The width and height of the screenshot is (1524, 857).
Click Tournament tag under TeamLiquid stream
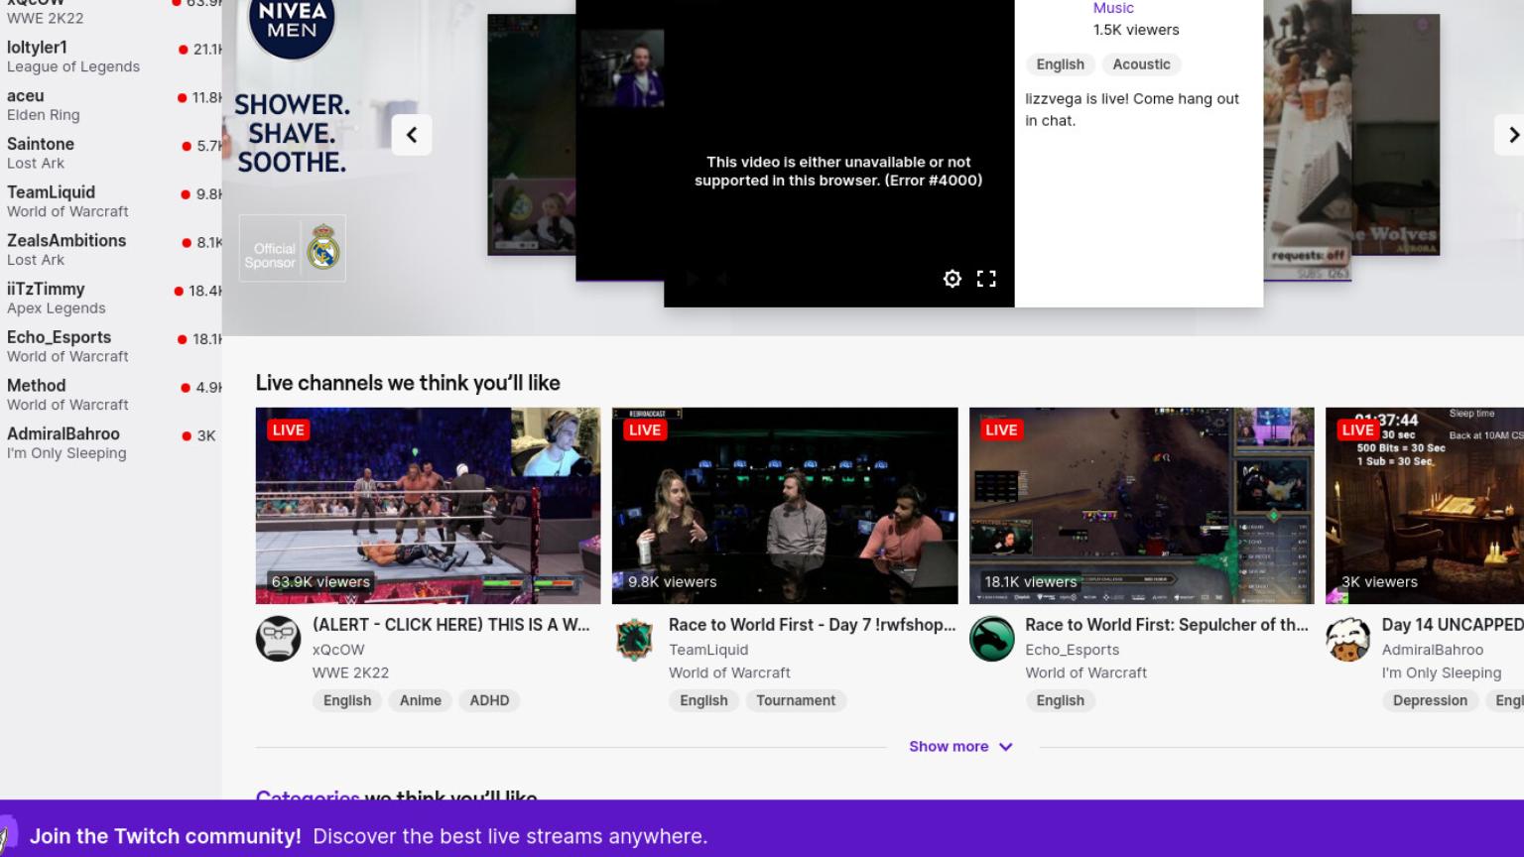pyautogui.click(x=796, y=700)
